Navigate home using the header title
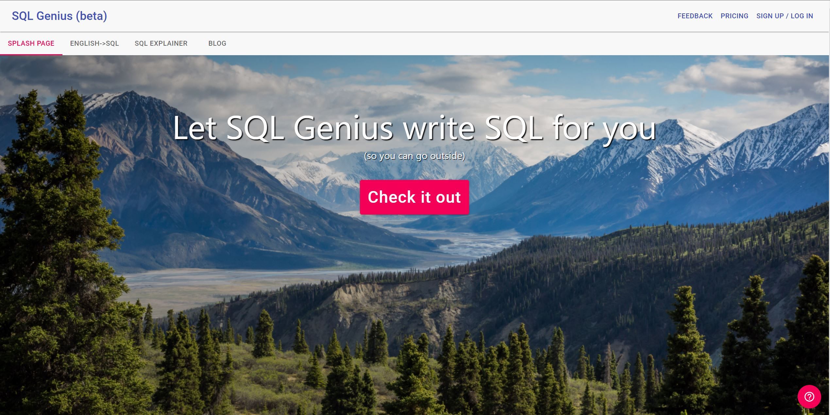 59,15
